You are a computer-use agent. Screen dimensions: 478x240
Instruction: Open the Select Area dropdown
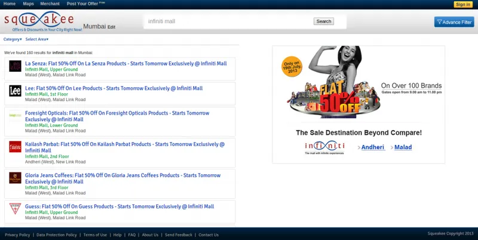(37, 39)
